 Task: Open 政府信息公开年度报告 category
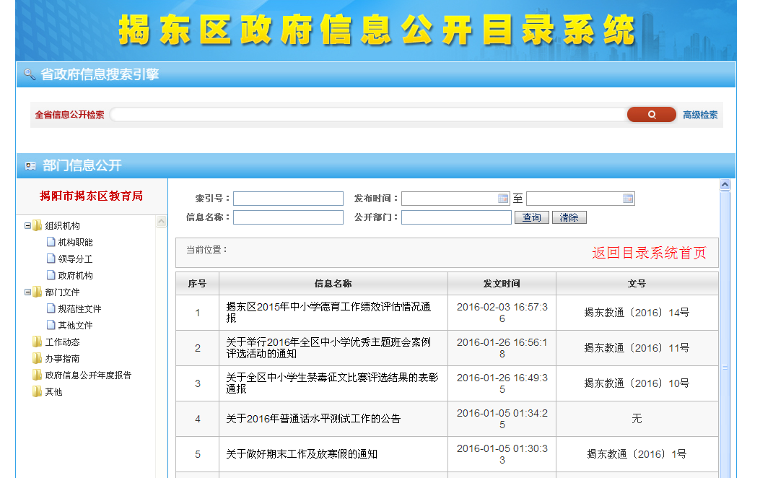pos(88,375)
